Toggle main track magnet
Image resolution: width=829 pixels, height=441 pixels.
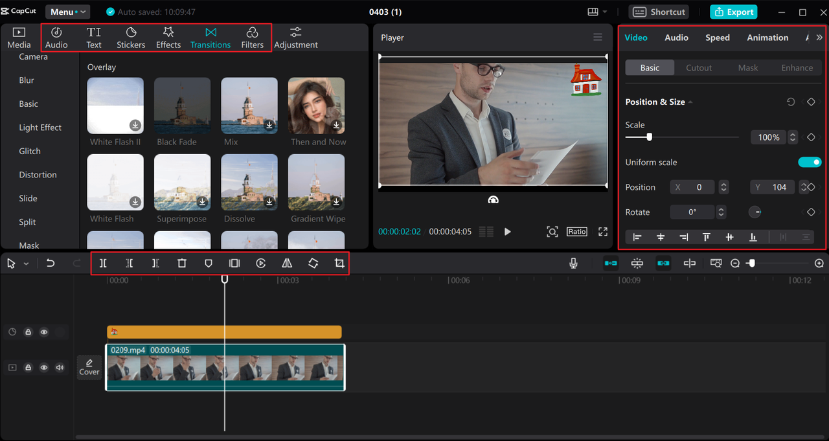(611, 264)
